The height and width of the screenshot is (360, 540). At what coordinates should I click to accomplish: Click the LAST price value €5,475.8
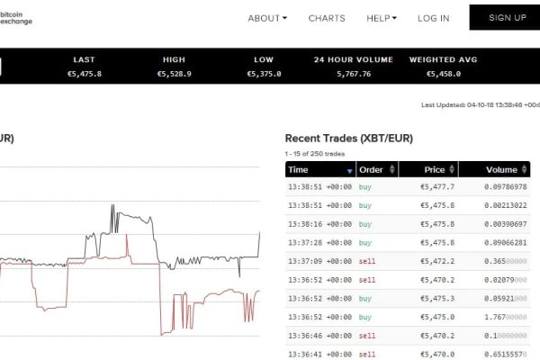(x=84, y=74)
